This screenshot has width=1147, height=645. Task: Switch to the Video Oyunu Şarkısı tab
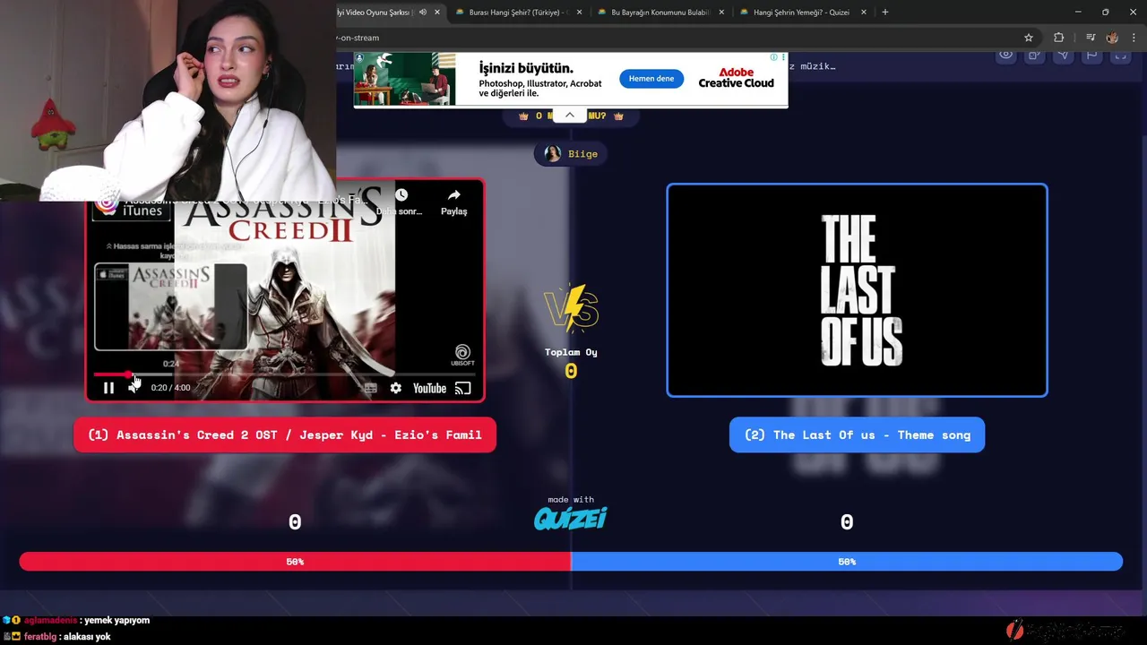(373, 13)
